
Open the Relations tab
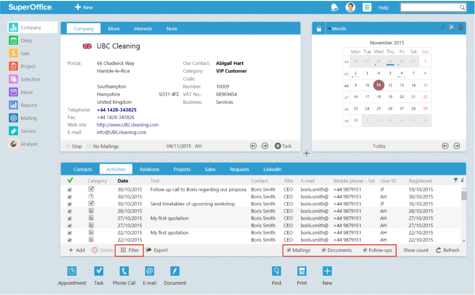tap(149, 169)
